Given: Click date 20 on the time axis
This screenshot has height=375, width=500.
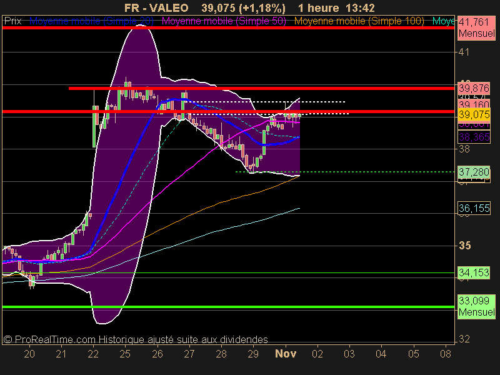Looking at the screenshot, I should tap(29, 354).
